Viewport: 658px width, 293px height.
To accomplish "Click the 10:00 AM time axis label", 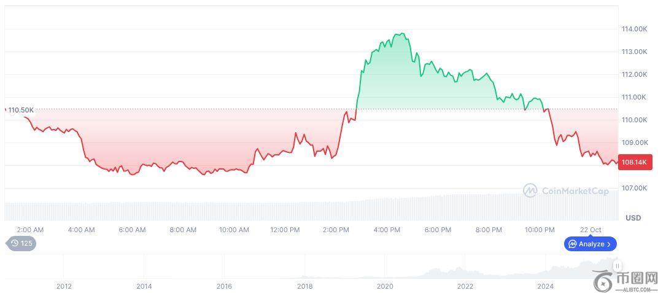I will tap(234, 230).
